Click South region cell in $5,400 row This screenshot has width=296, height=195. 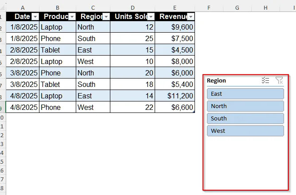tap(93, 84)
